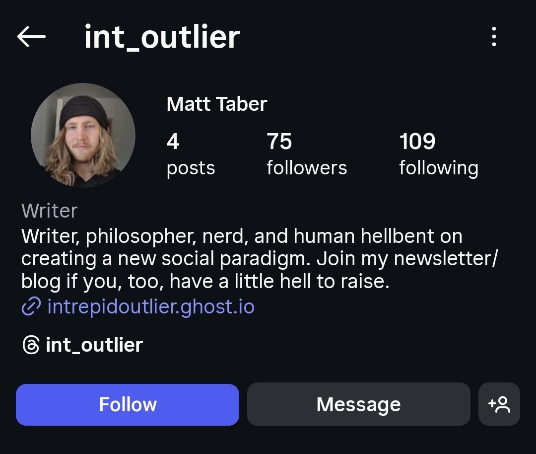
Task: Select the "followers" label
Action: click(307, 168)
